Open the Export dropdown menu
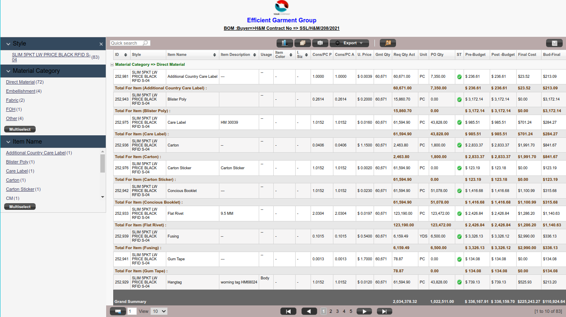The height and width of the screenshot is (317, 566). point(349,43)
